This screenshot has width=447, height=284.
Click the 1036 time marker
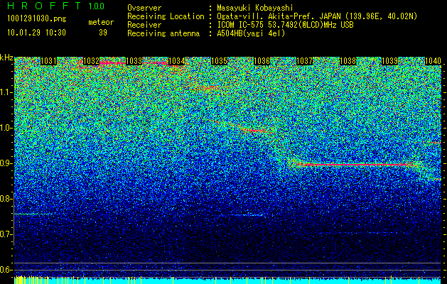click(262, 61)
